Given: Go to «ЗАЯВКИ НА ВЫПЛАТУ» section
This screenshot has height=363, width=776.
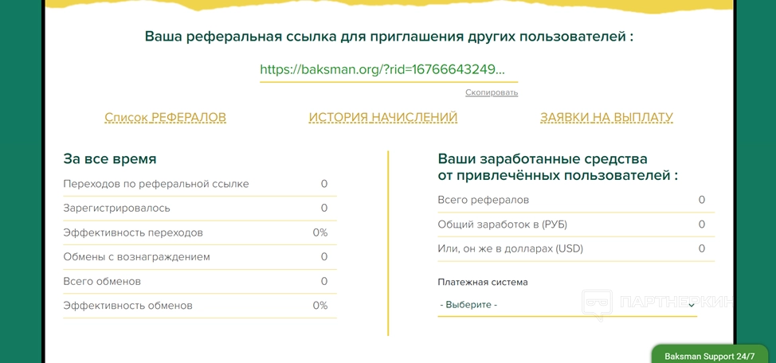Looking at the screenshot, I should click(606, 118).
